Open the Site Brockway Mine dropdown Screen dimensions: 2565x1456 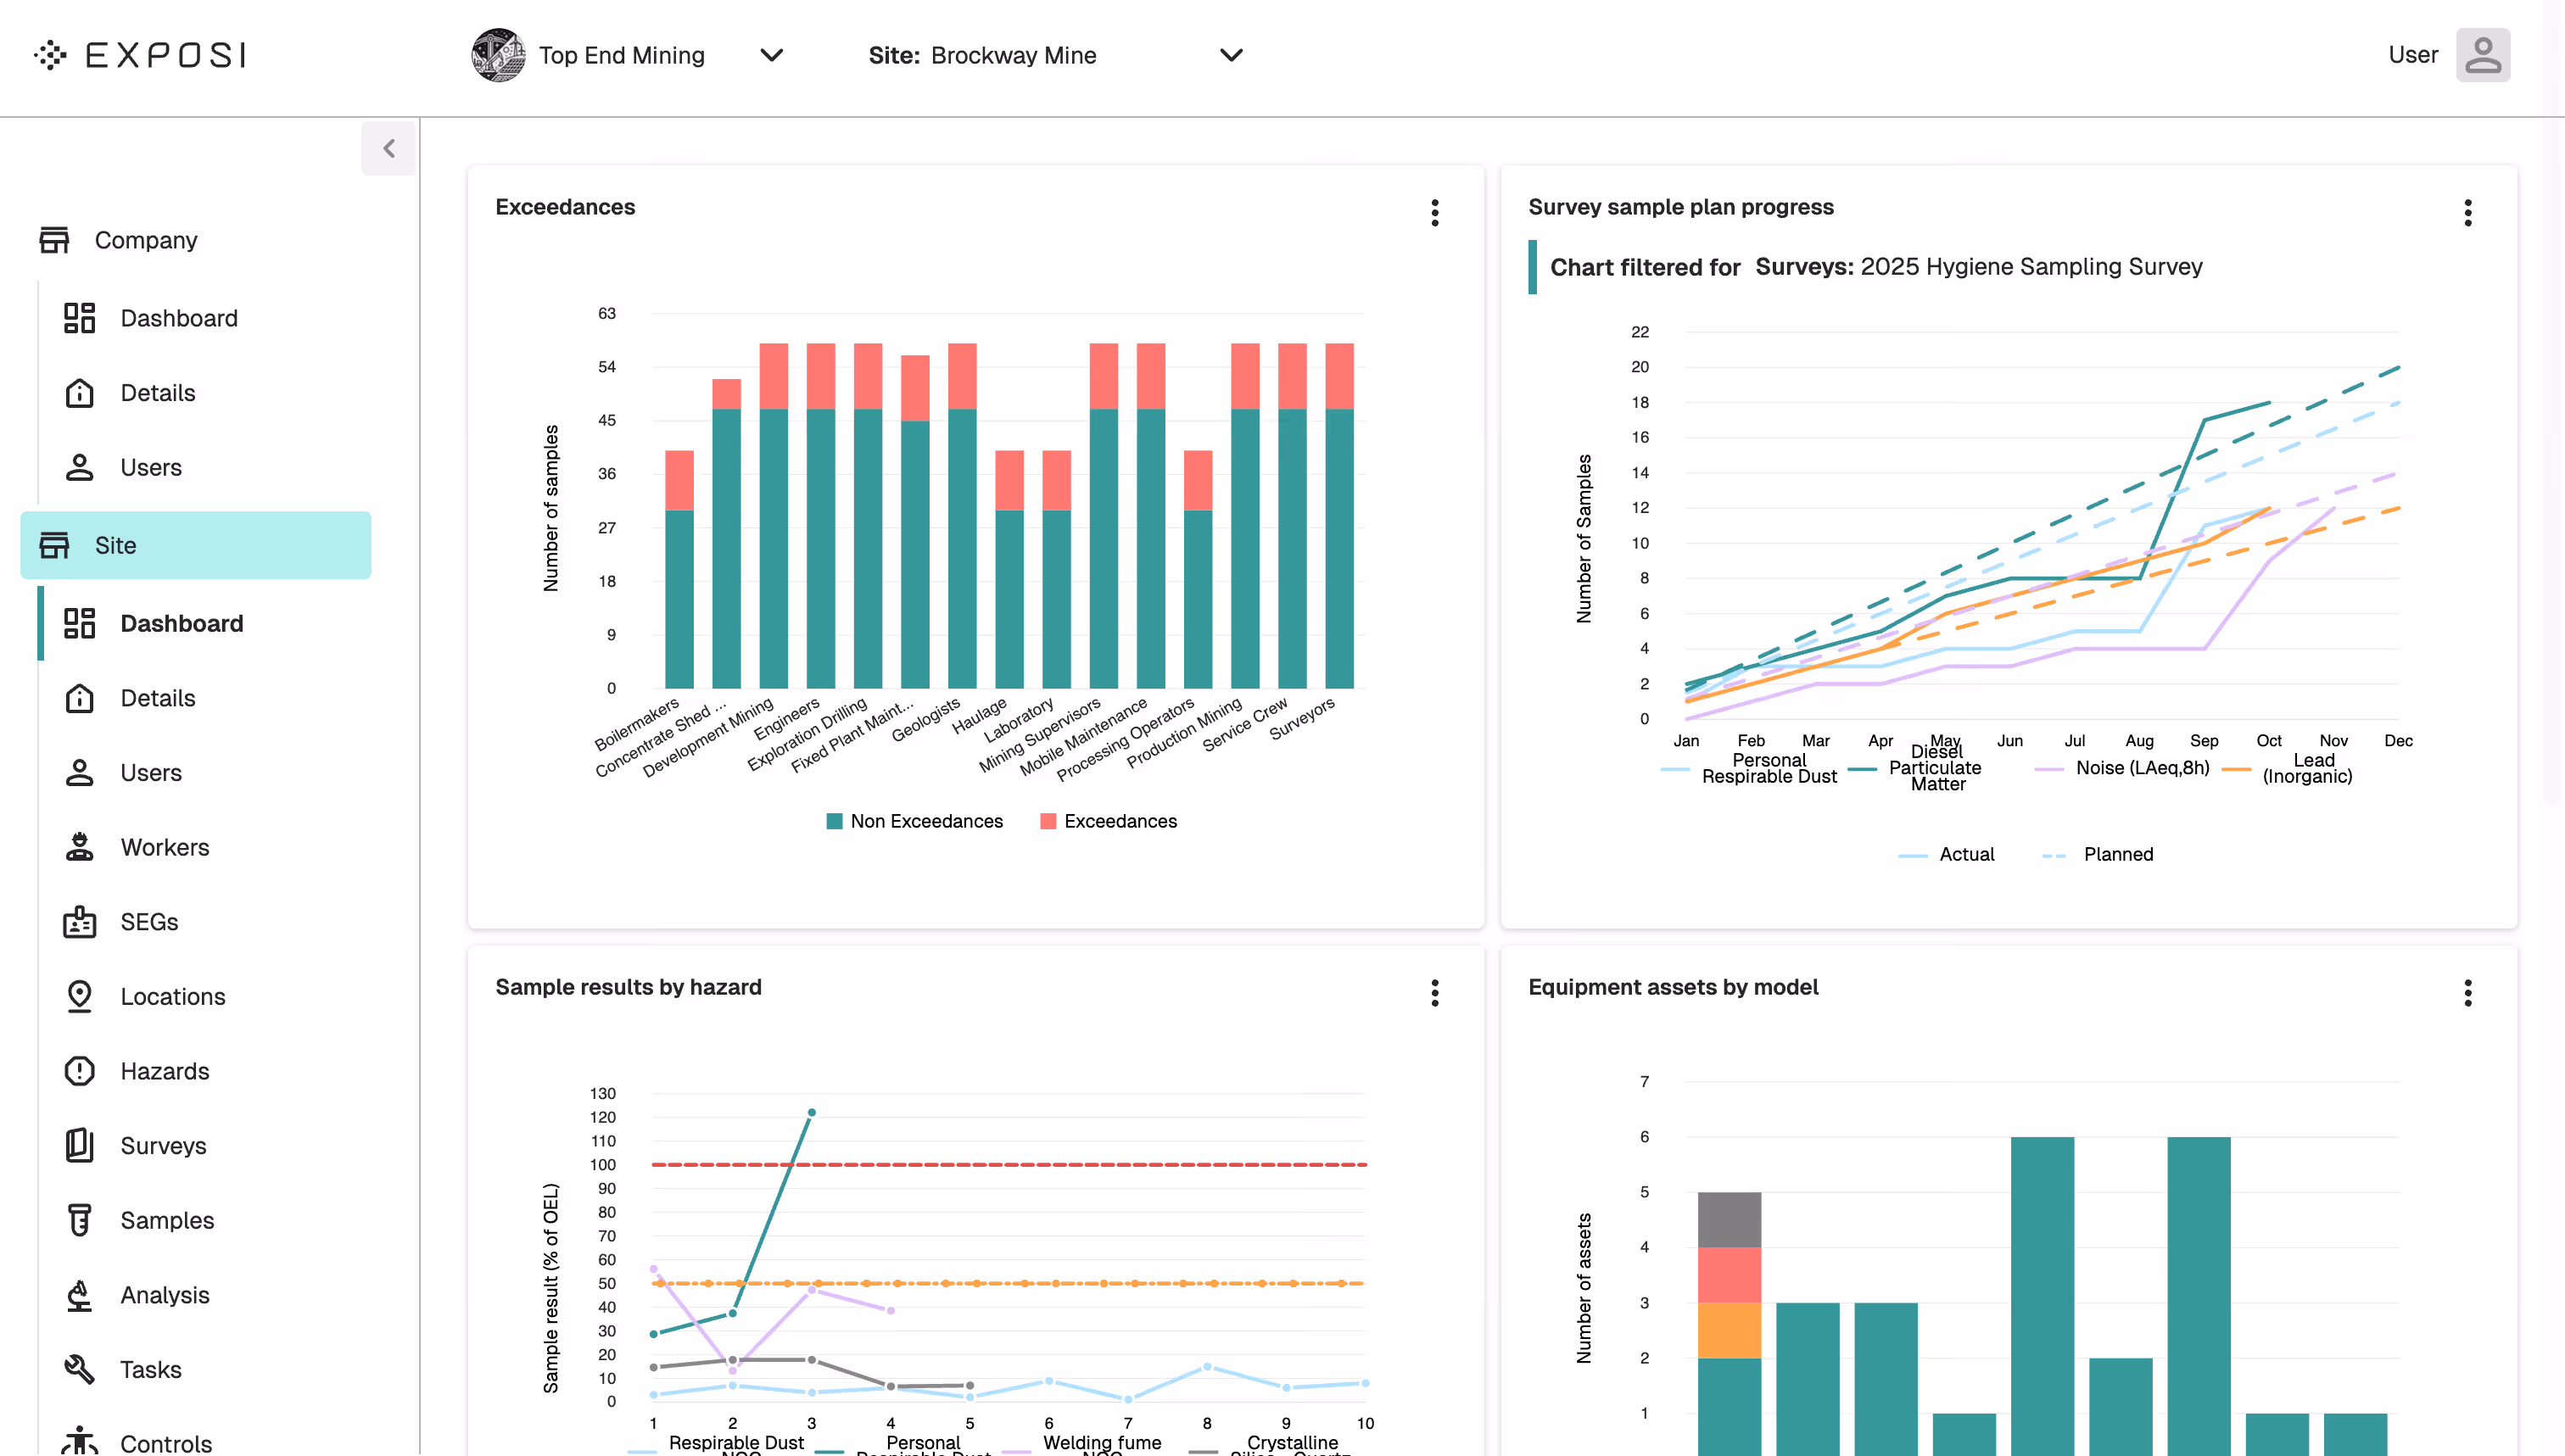pos(1231,55)
